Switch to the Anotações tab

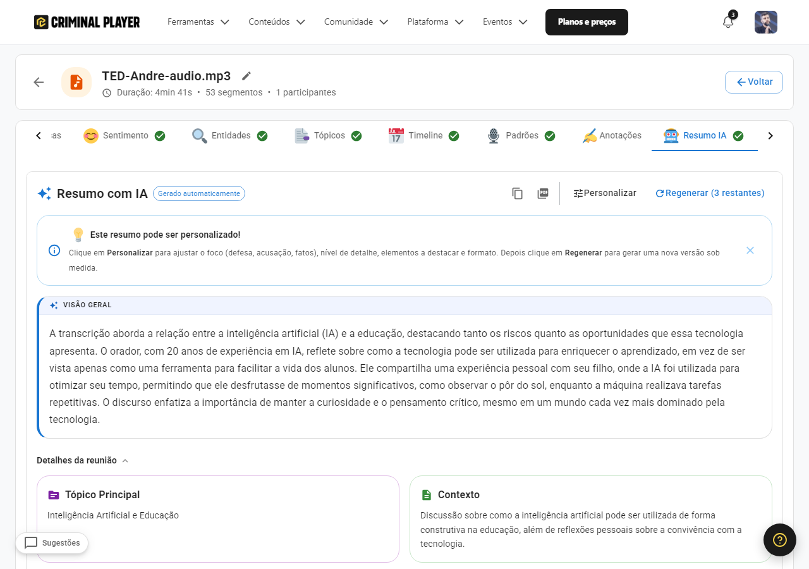[x=612, y=136]
